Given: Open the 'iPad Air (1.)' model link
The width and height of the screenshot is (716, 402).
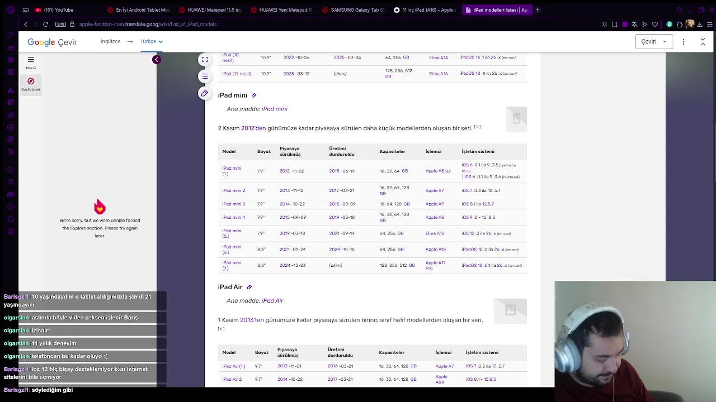Looking at the screenshot, I should tap(233, 366).
